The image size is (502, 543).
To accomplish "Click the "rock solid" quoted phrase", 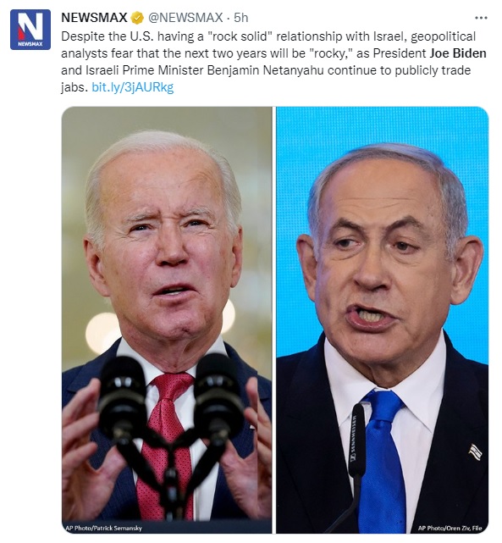I will 241,36.
